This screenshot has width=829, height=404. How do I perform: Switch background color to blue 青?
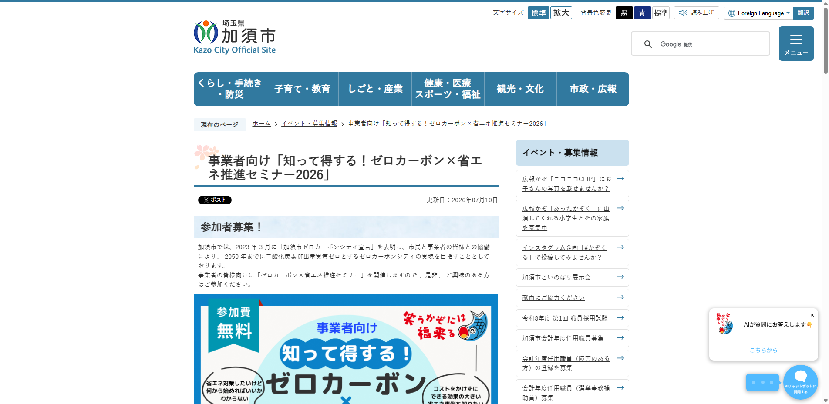tap(643, 13)
